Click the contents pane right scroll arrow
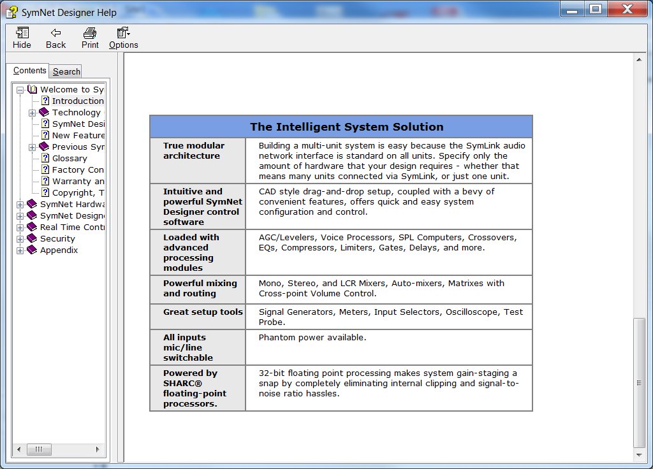This screenshot has height=469, width=653. [97, 449]
